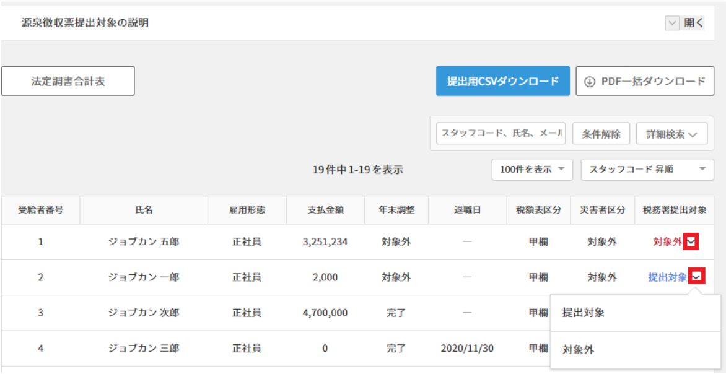Viewport: 726px width, 374px height.
Task: Click the blue 提出対象 status text in row 2
Action: [x=667, y=277]
